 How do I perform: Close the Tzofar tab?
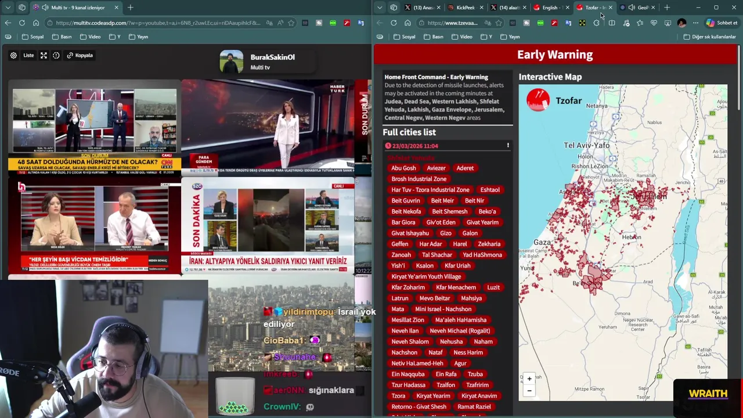coord(610,8)
